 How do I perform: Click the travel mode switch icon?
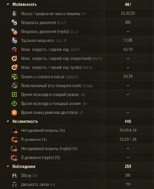point(14,103)
